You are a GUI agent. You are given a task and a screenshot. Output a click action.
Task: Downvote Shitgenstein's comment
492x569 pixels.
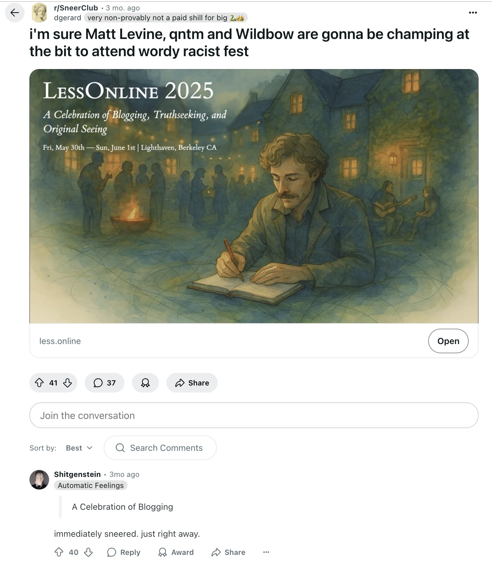(88, 552)
